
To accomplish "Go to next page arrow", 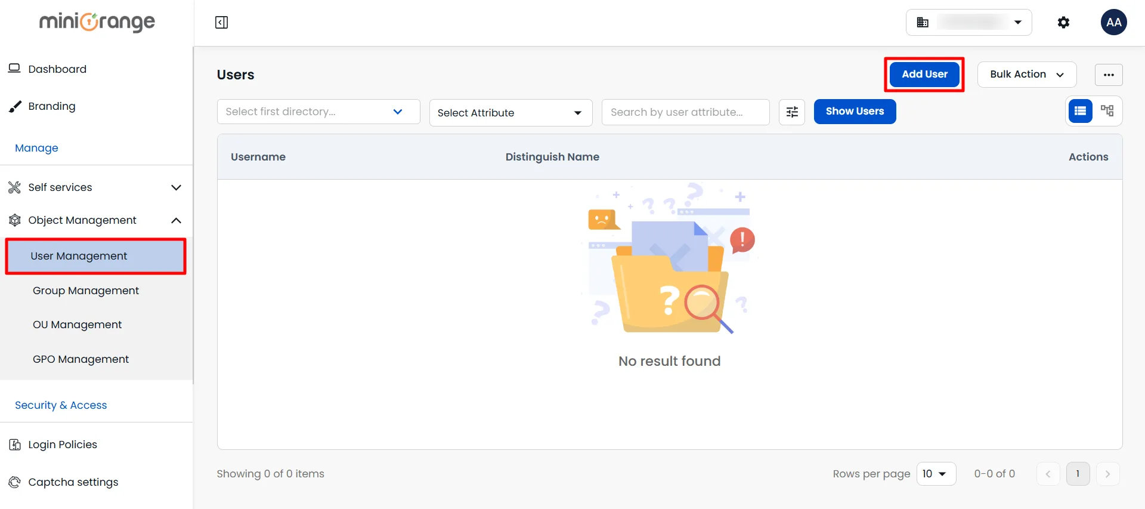I will 1107,474.
